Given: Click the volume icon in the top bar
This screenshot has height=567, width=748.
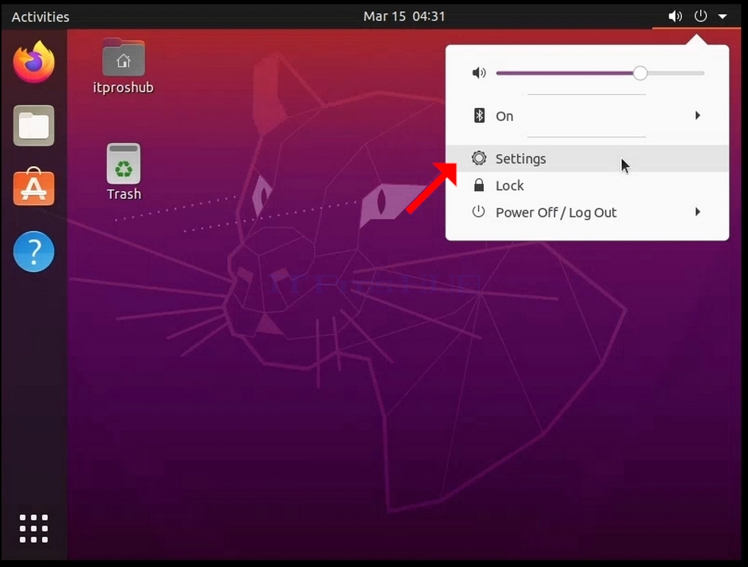Looking at the screenshot, I should pyautogui.click(x=675, y=17).
